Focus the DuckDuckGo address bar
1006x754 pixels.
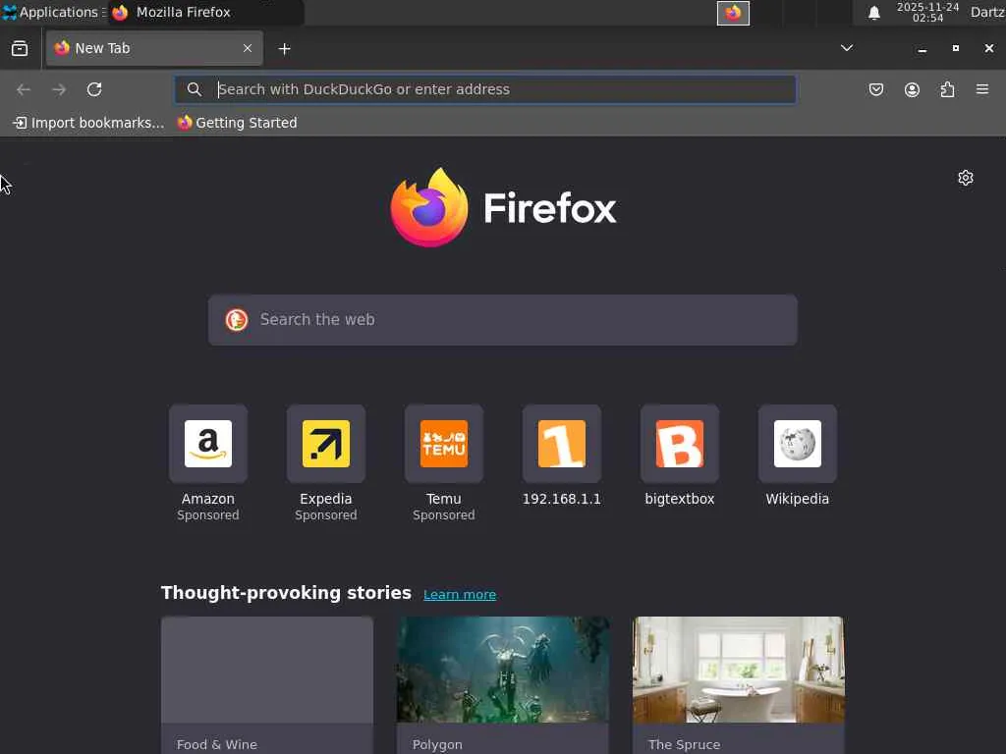tap(485, 89)
